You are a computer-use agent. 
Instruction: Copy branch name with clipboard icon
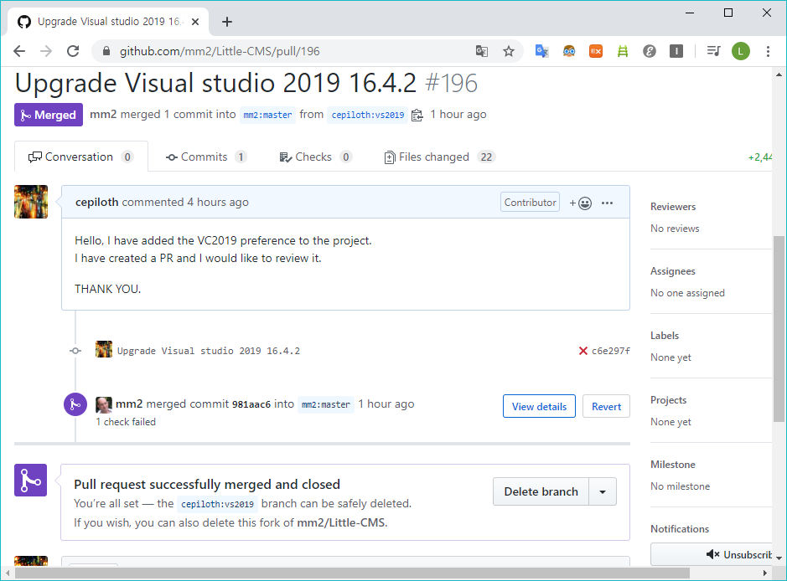[417, 116]
